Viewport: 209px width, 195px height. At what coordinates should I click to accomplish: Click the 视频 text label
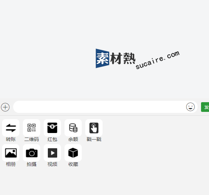(x=52, y=164)
